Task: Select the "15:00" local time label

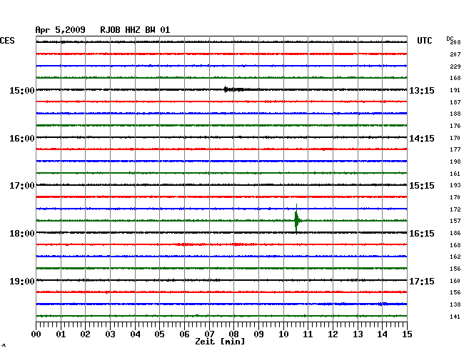Action: point(22,90)
